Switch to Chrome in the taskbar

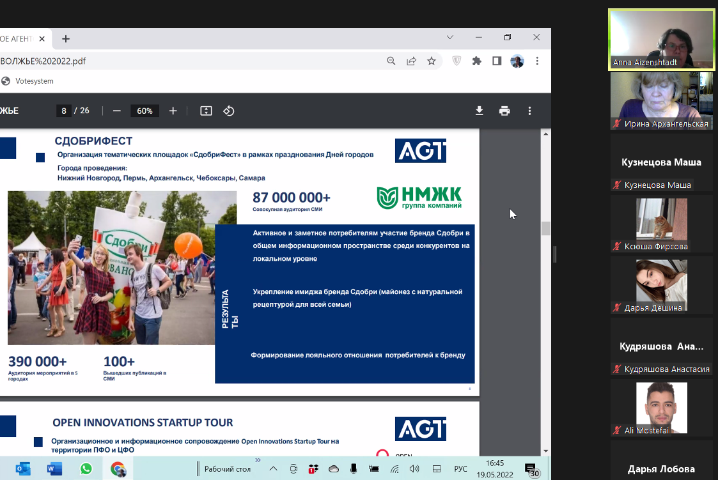tap(118, 469)
